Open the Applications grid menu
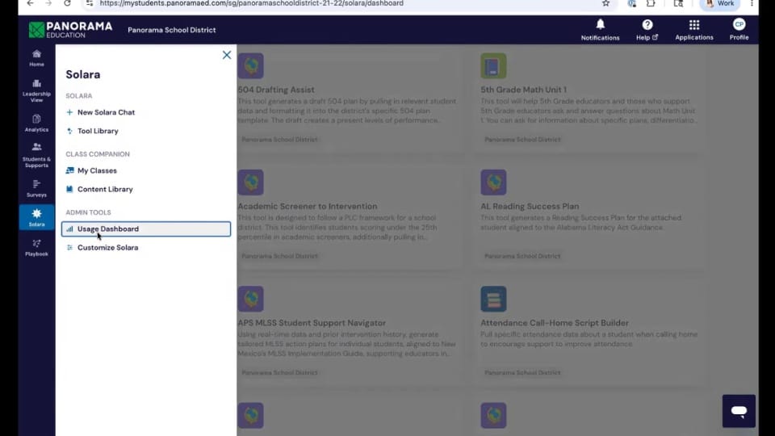The image size is (775, 436). tap(694, 30)
